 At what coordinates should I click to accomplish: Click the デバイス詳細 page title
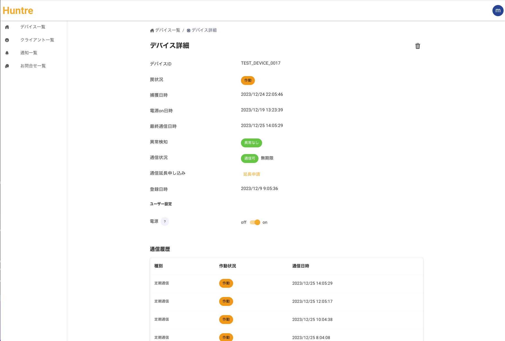[170, 45]
